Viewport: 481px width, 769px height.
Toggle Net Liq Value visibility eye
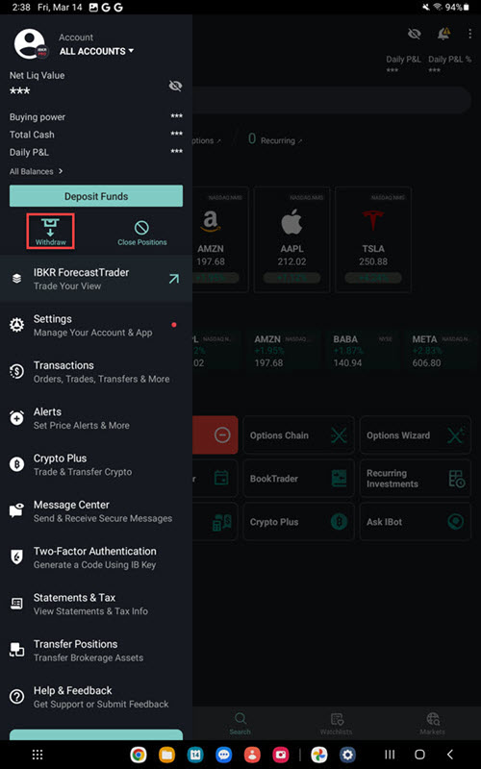[x=175, y=86]
